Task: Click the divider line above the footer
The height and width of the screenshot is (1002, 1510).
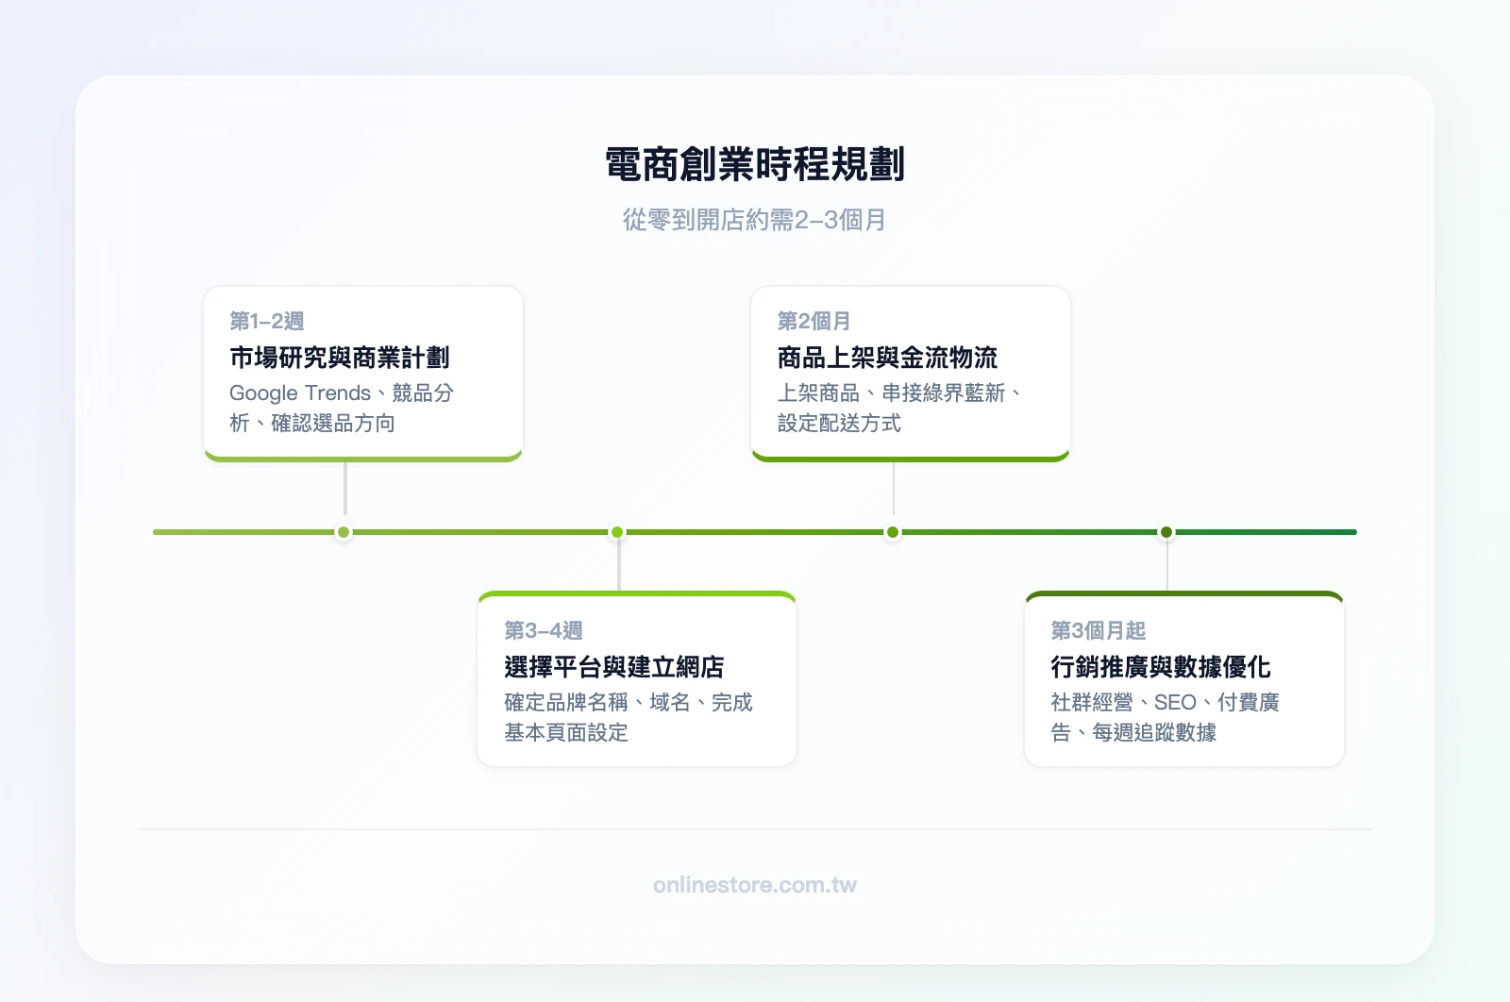Action: pos(755,829)
